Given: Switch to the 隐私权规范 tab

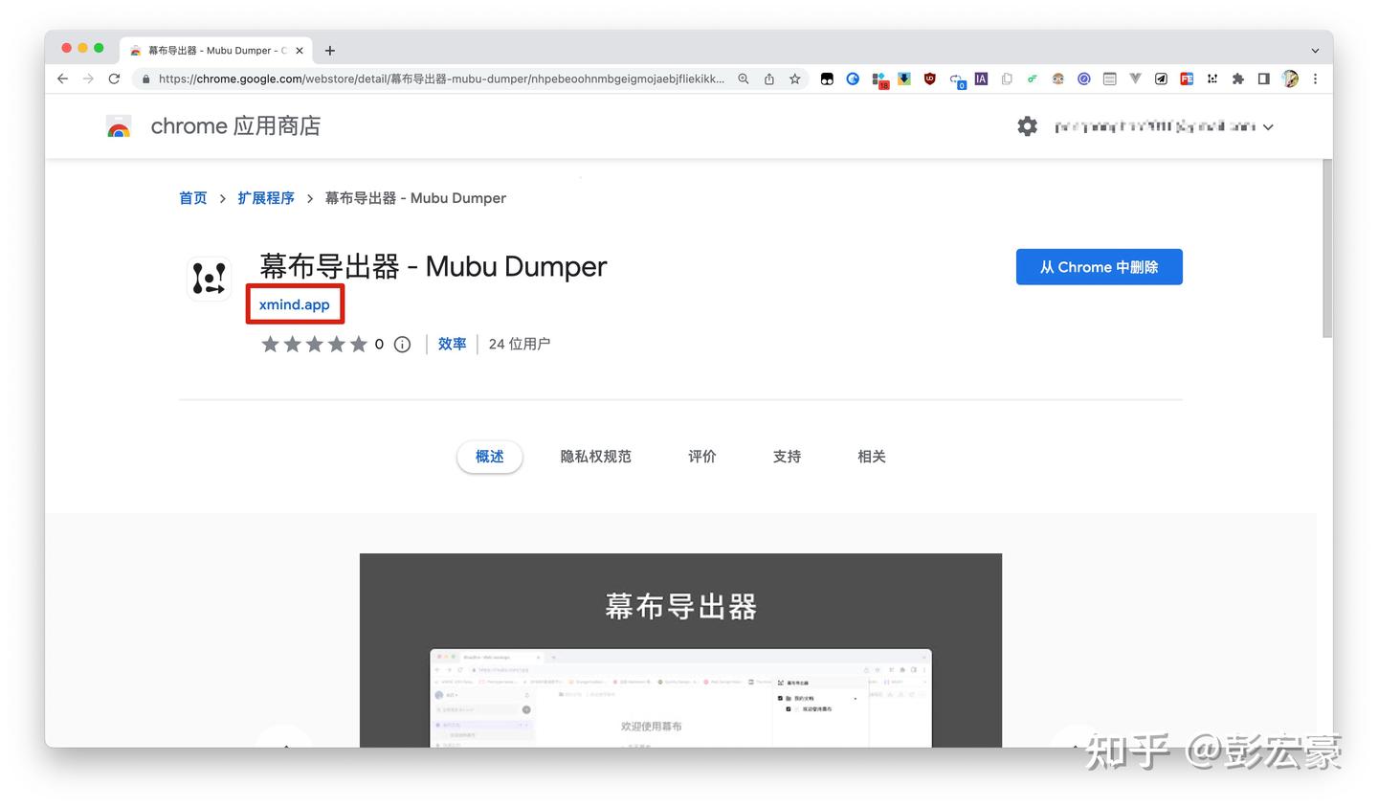Looking at the screenshot, I should coord(595,457).
